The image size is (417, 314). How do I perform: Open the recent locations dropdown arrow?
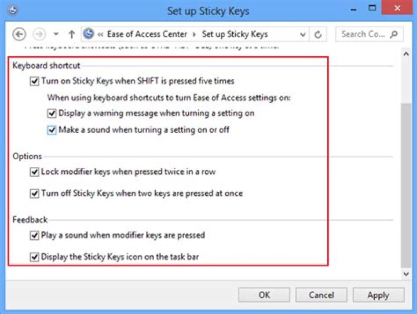point(56,34)
